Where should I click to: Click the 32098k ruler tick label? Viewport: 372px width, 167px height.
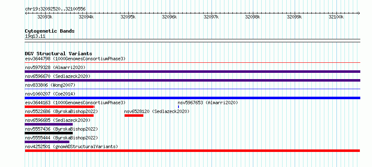pos(252,17)
